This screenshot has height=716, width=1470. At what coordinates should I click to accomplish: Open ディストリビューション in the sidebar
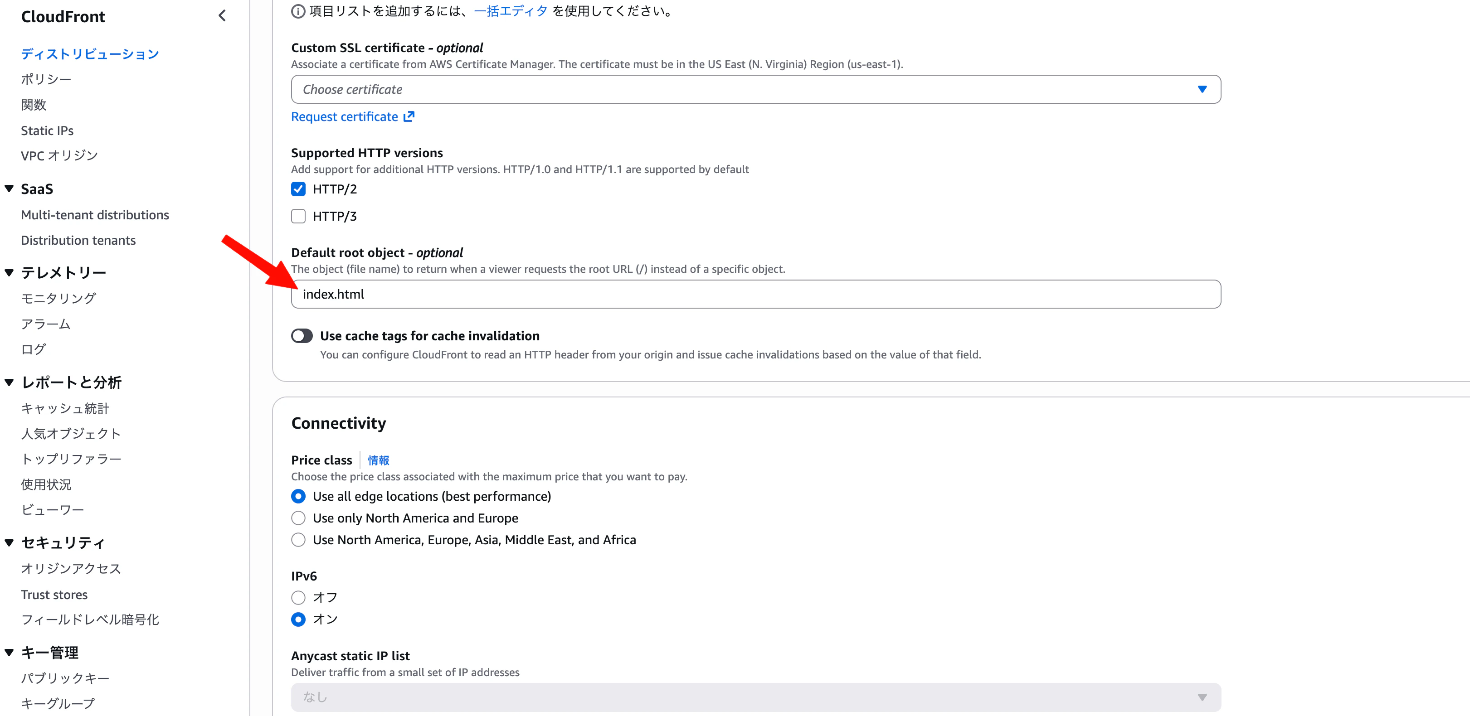90,54
